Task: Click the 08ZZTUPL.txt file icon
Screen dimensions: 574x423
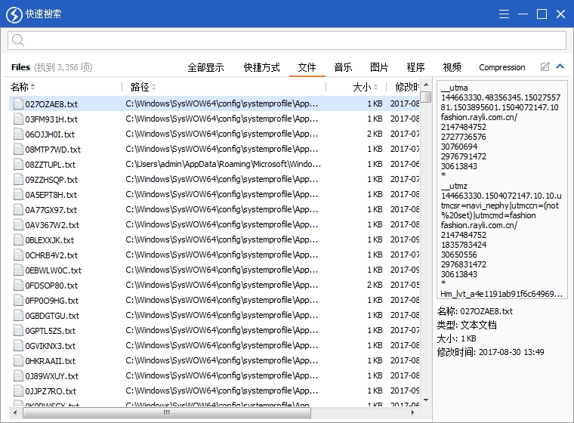Action: click(18, 165)
